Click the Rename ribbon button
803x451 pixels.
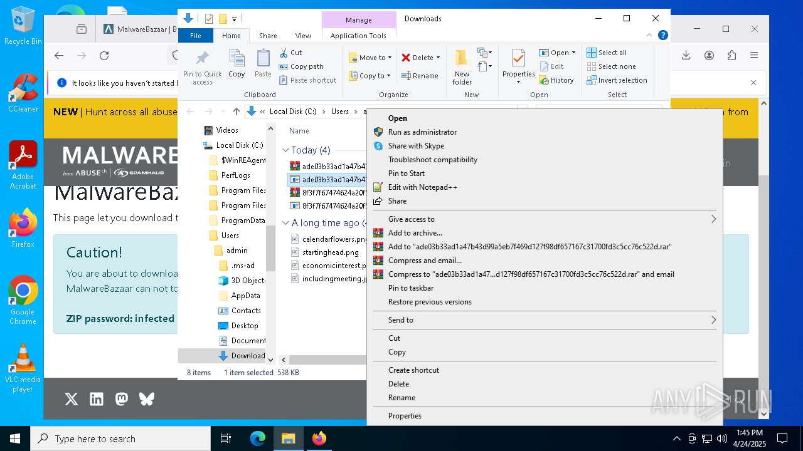(420, 76)
